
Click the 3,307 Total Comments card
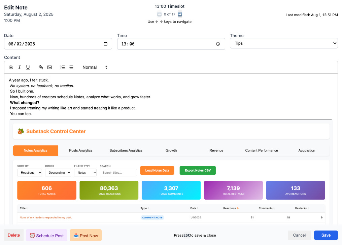[x=171, y=190]
